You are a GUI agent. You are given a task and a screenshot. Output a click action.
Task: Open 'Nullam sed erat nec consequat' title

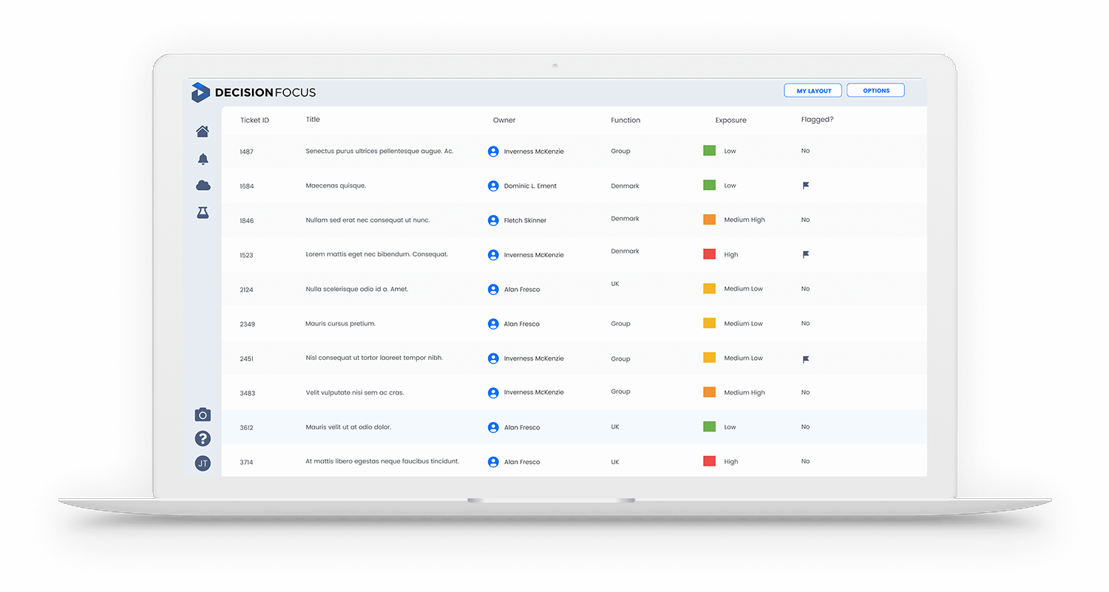[367, 220]
